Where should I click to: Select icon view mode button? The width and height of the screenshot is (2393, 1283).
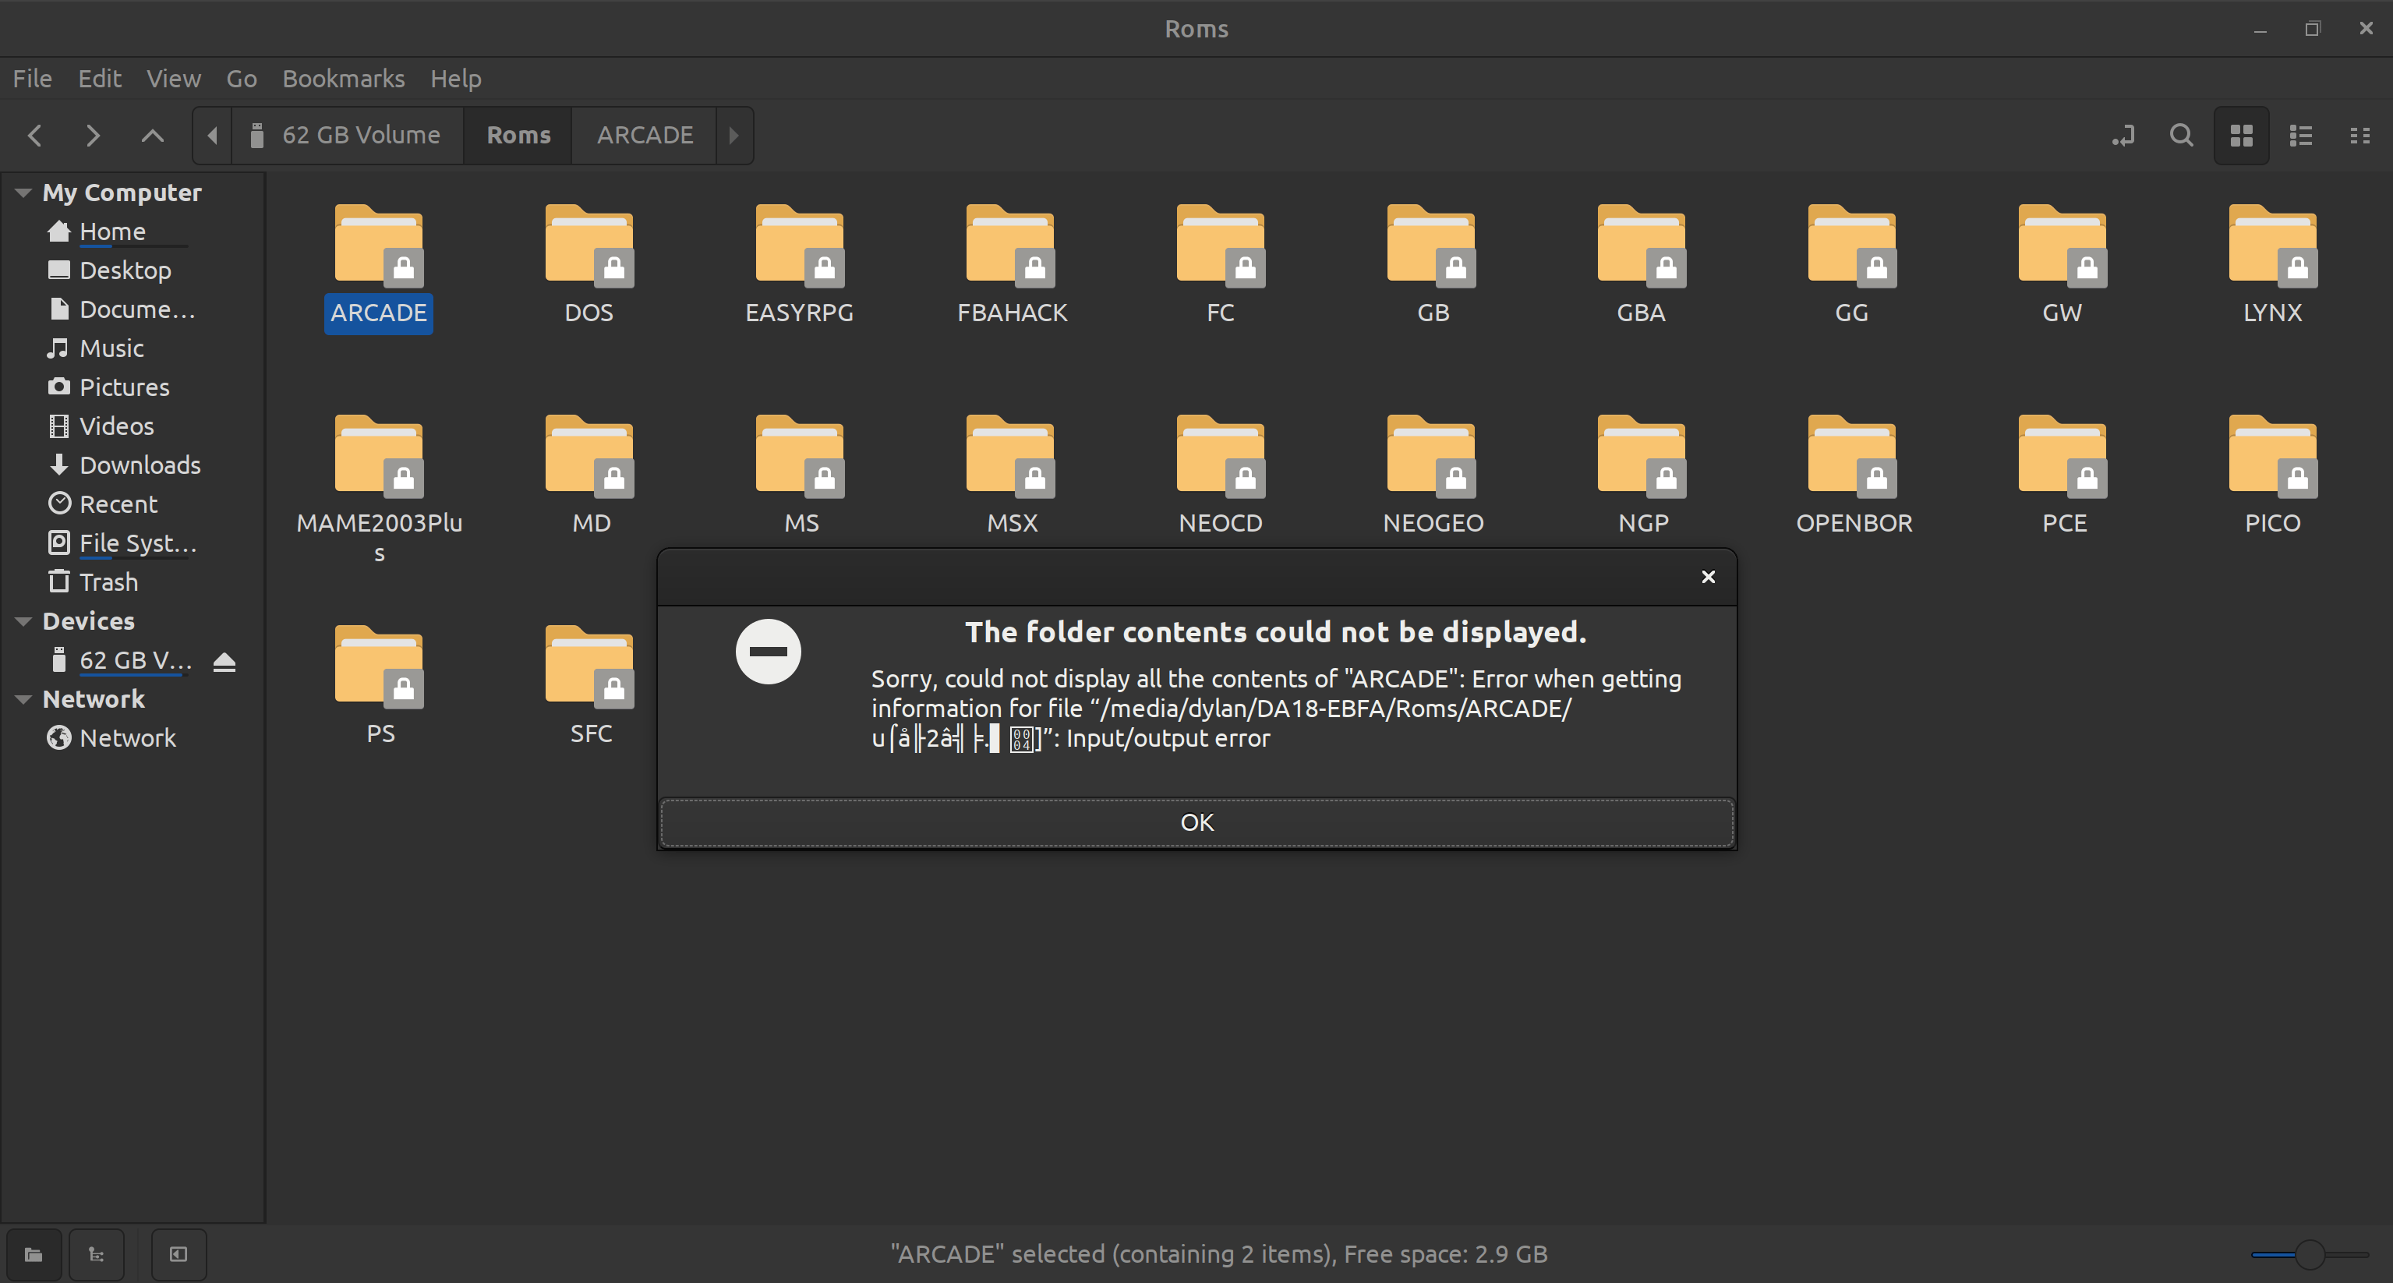point(2241,136)
